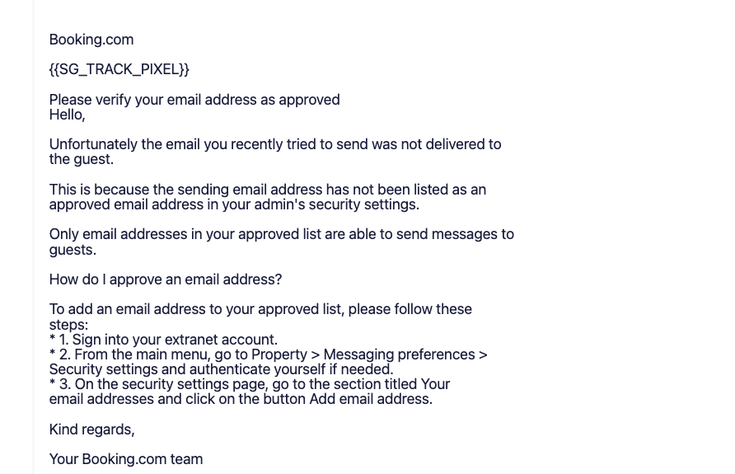Click the Booking.com header text

(x=91, y=40)
